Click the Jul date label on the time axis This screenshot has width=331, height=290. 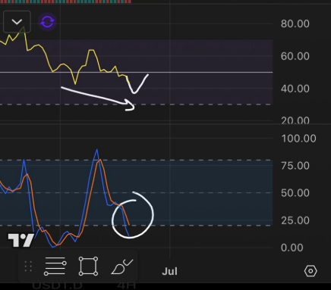point(169,272)
